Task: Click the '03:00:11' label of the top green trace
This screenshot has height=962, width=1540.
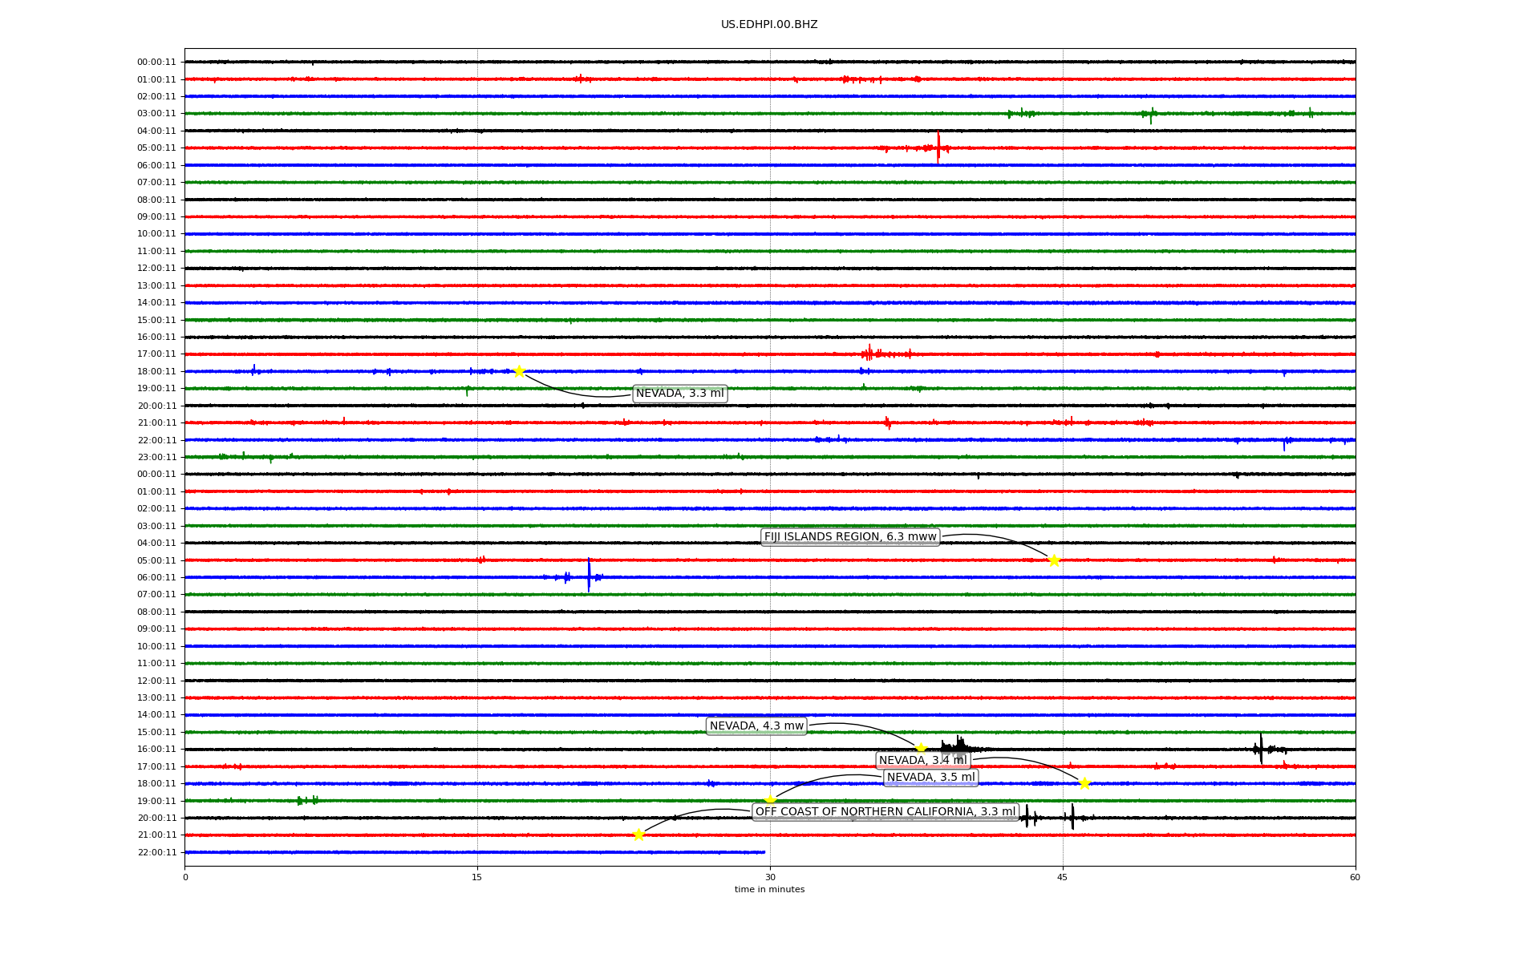Action: pyautogui.click(x=156, y=113)
